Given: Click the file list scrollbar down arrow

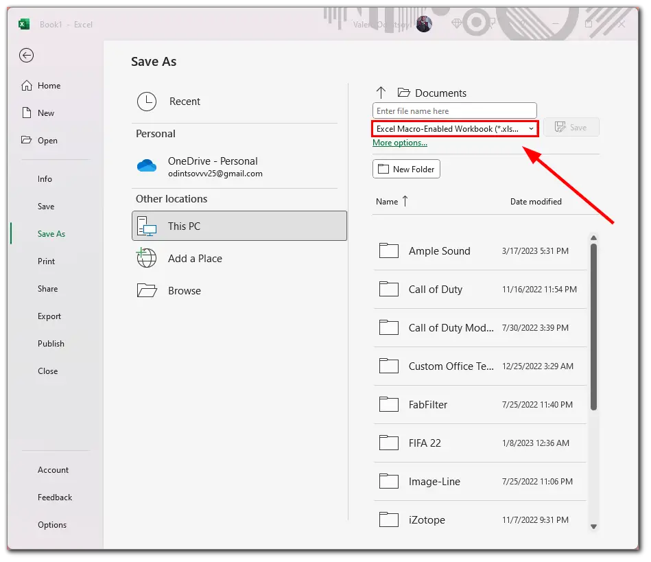Looking at the screenshot, I should coord(593,526).
